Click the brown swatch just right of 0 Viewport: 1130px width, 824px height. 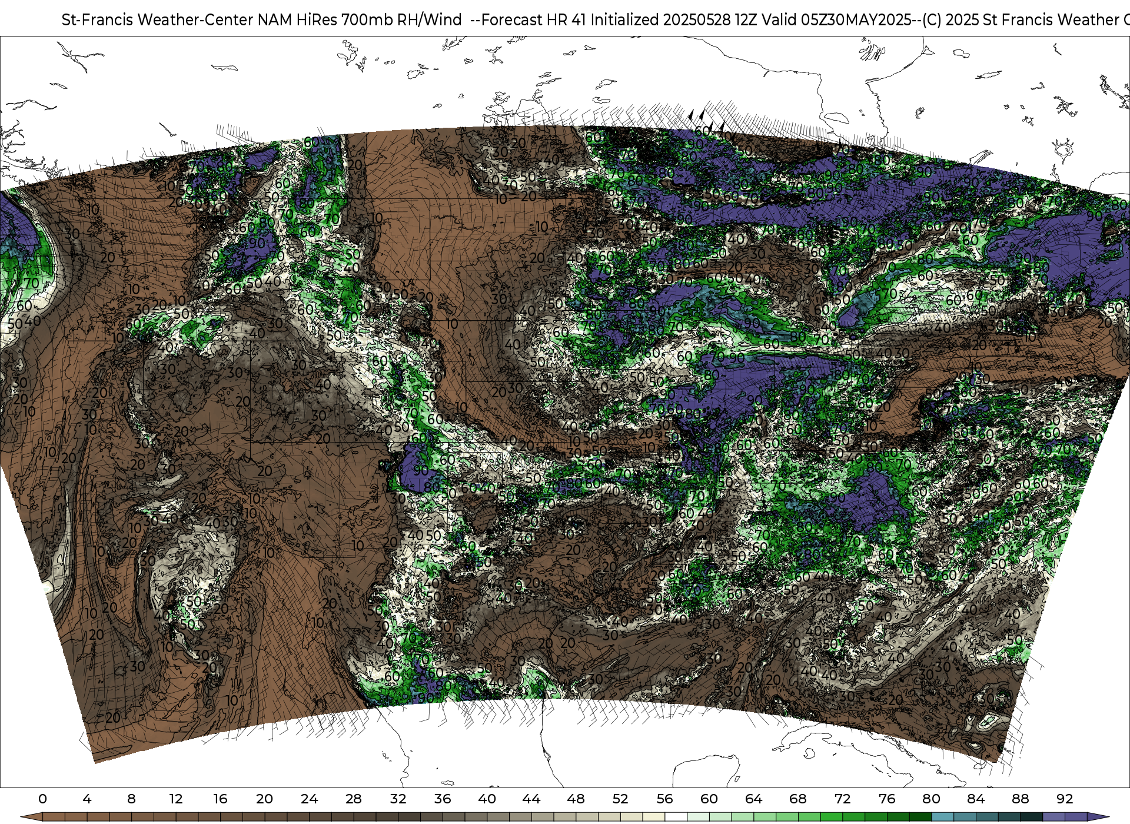[x=54, y=817]
